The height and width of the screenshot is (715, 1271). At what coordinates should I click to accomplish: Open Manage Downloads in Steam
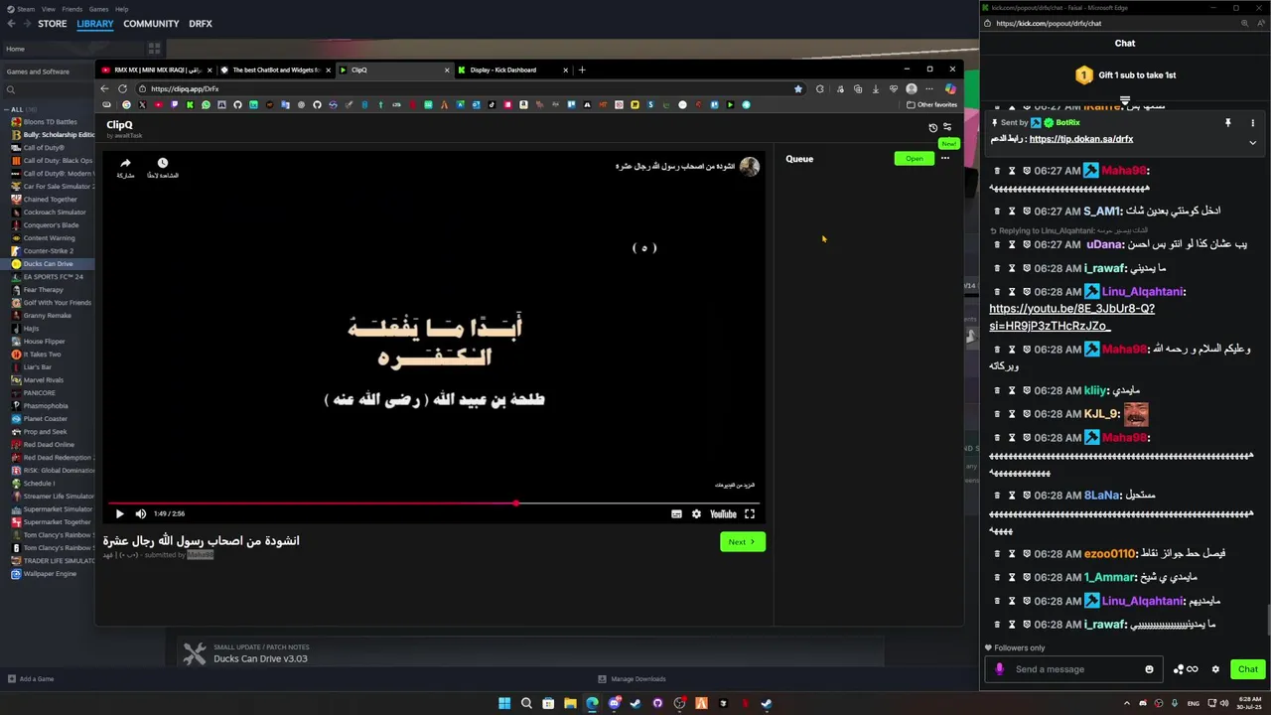(x=632, y=679)
